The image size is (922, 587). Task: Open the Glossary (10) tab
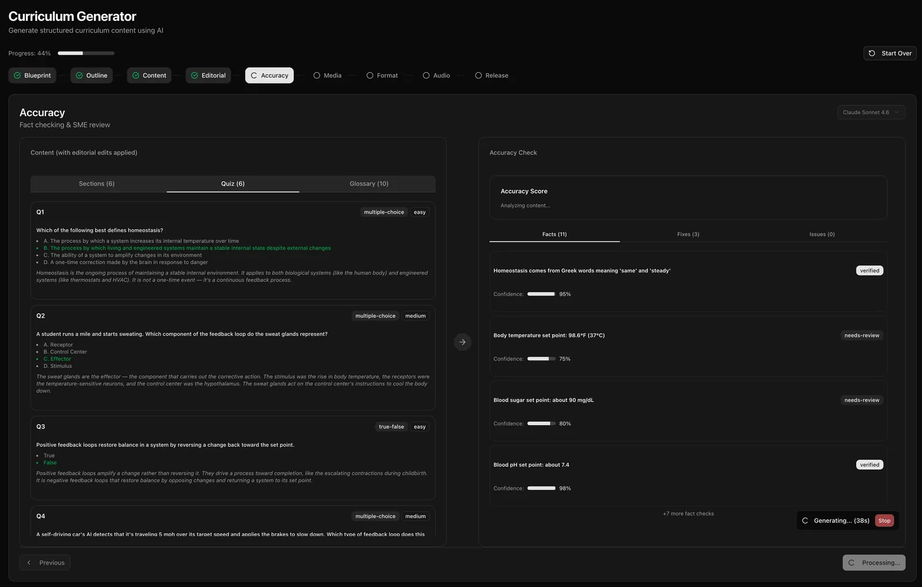pos(369,184)
